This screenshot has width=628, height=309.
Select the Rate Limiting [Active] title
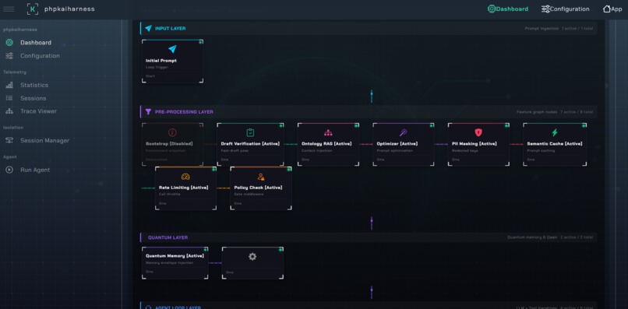182,188
